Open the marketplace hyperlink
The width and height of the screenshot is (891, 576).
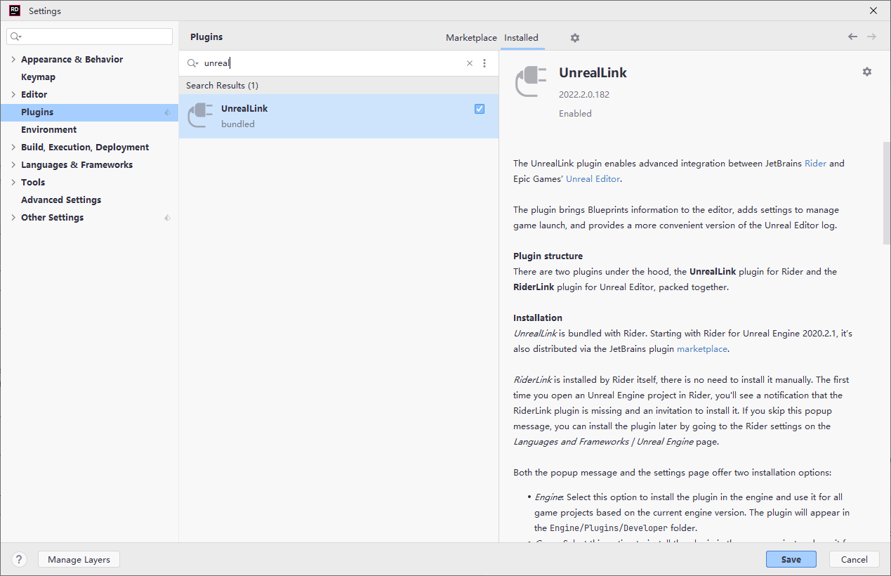[702, 349]
